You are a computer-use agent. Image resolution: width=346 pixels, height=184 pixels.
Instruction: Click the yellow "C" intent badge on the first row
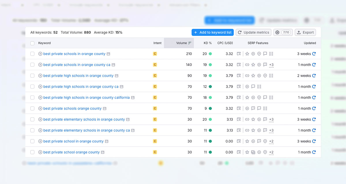click(x=155, y=54)
